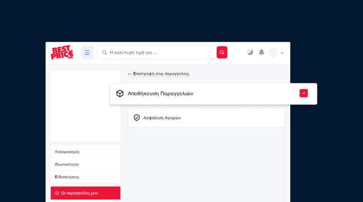Click the cube icon in 'Οι παραγγελίες μου'
The image size is (363, 202).
click(57, 193)
